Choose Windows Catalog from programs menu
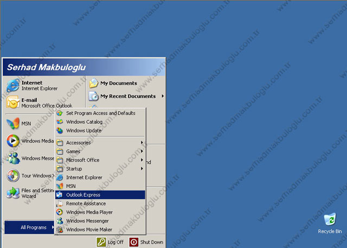The image size is (347, 248). pyautogui.click(x=100, y=122)
